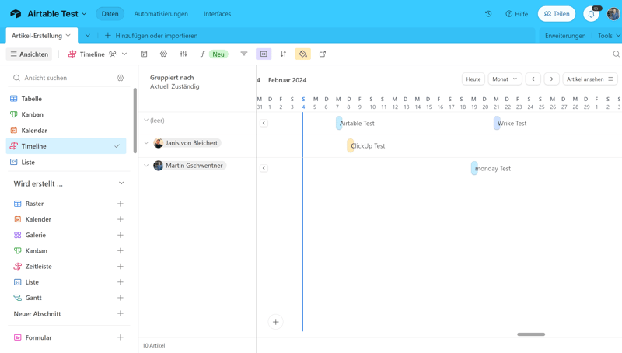Viewport: 622px width, 353px height.
Task: Collapse the Wird erstellt section
Action: point(121,183)
